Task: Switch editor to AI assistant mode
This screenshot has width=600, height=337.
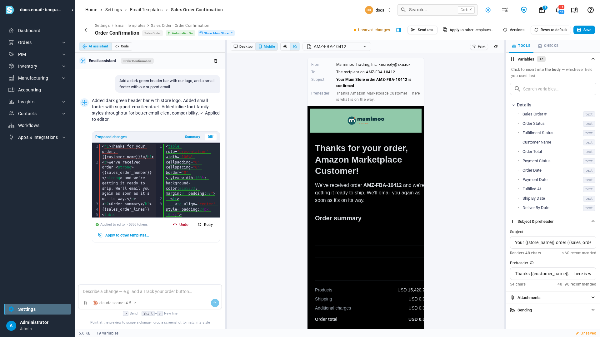Action: (x=95, y=46)
